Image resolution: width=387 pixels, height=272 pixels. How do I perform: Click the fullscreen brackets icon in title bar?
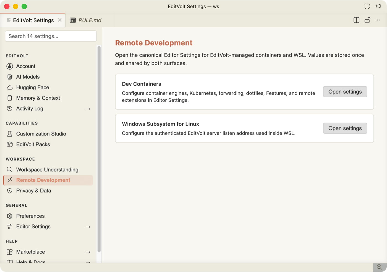click(367, 6)
